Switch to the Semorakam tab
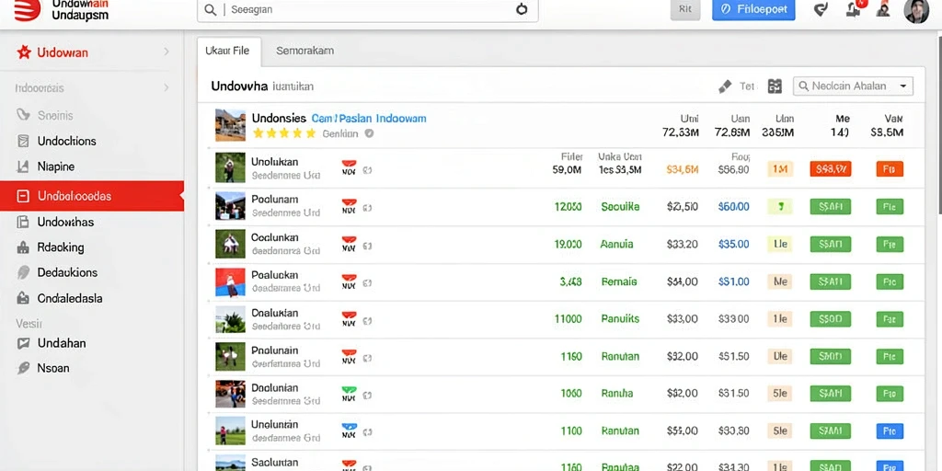This screenshot has height=471, width=942. [x=304, y=52]
